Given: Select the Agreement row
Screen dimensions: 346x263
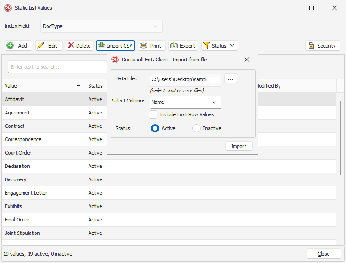Looking at the screenshot, I should pyautogui.click(x=169, y=113).
